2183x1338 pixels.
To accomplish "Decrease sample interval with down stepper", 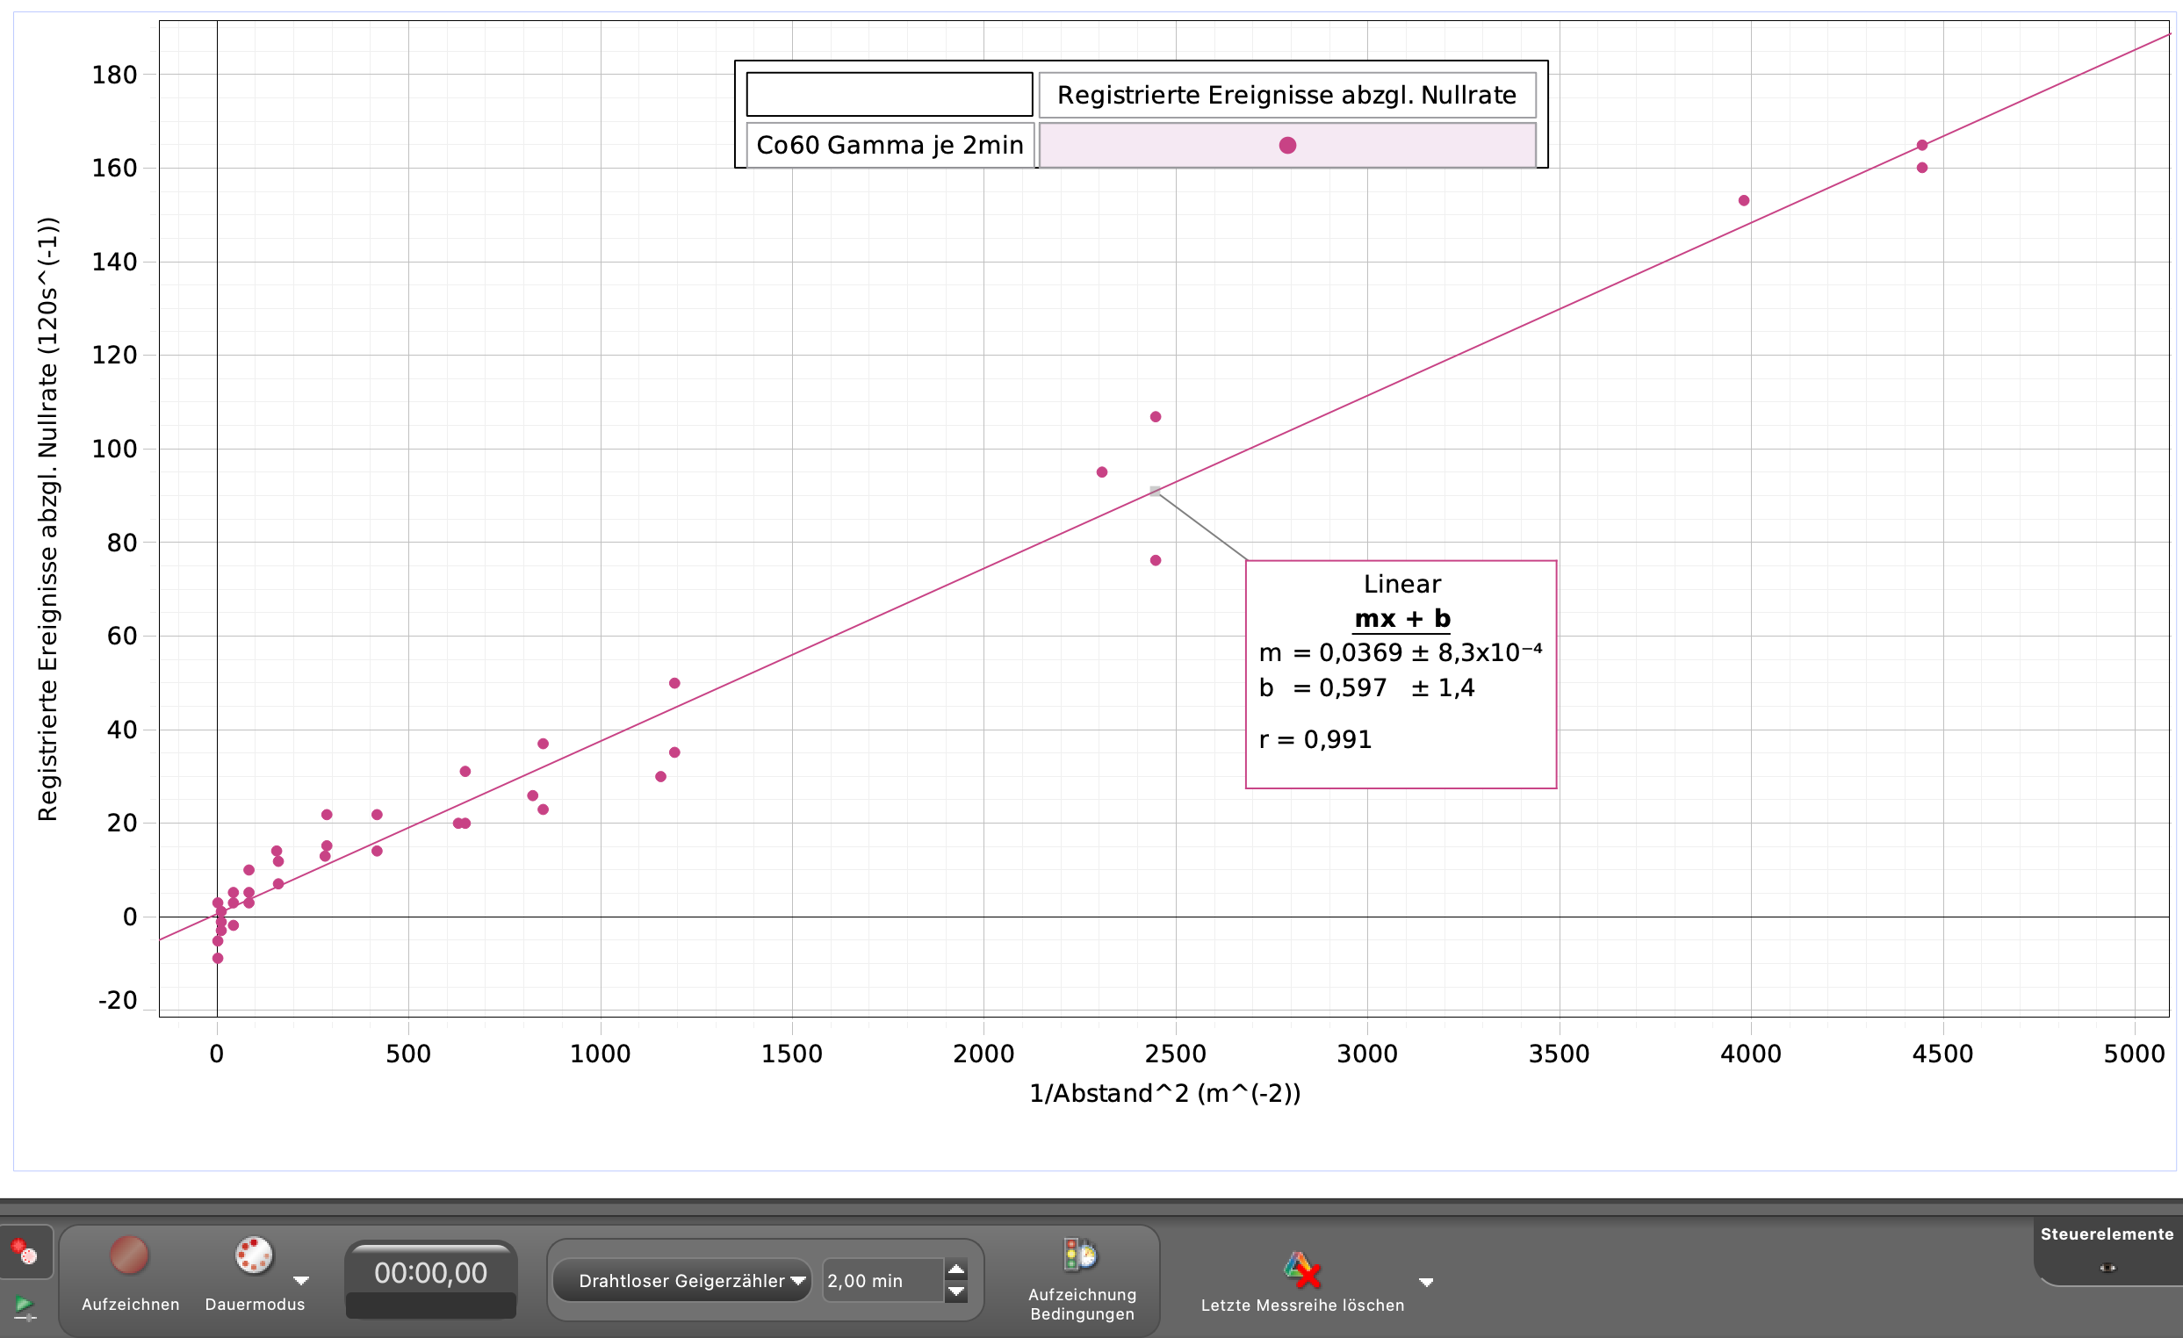I will click(956, 1292).
